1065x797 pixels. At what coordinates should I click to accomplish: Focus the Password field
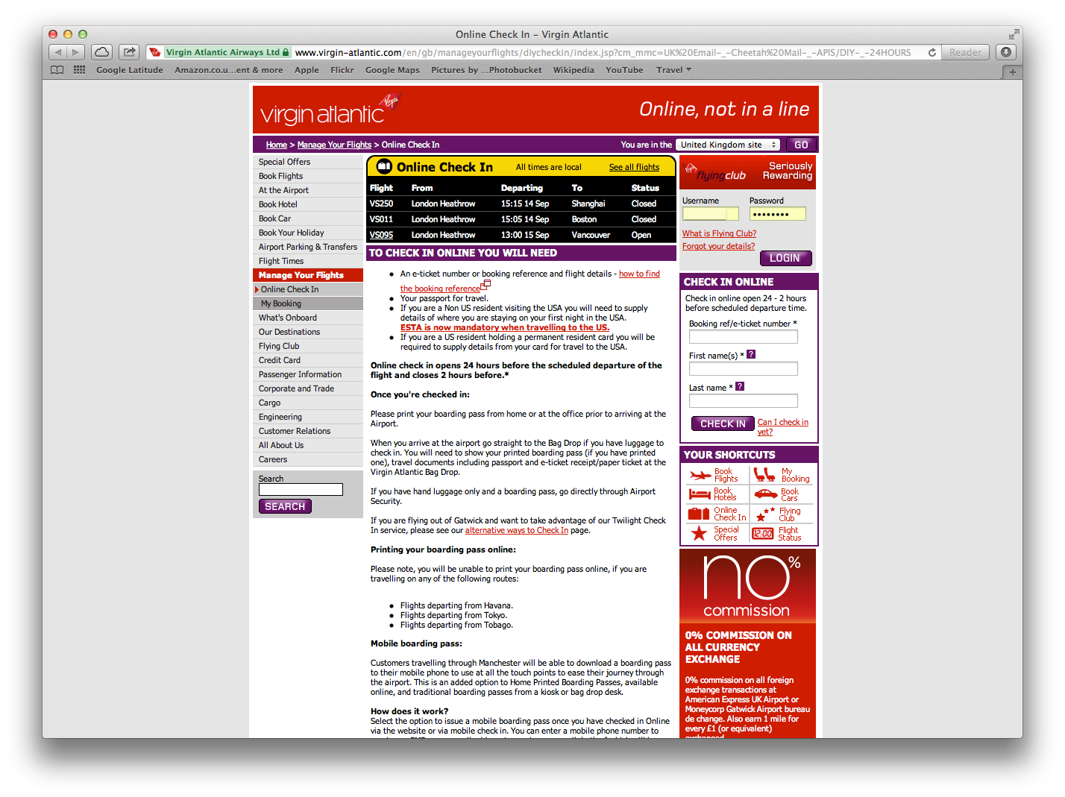coord(777,214)
